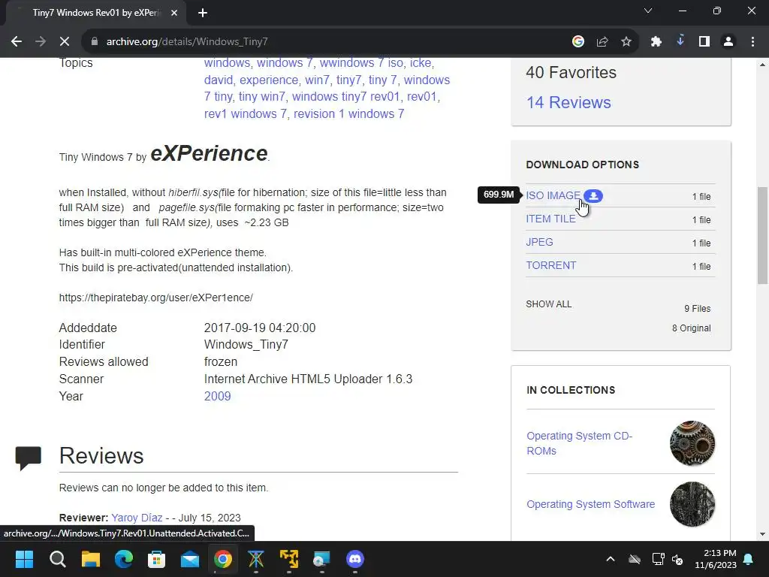Click SHOW ALL files
Screen dimensions: 769x577
549,304
